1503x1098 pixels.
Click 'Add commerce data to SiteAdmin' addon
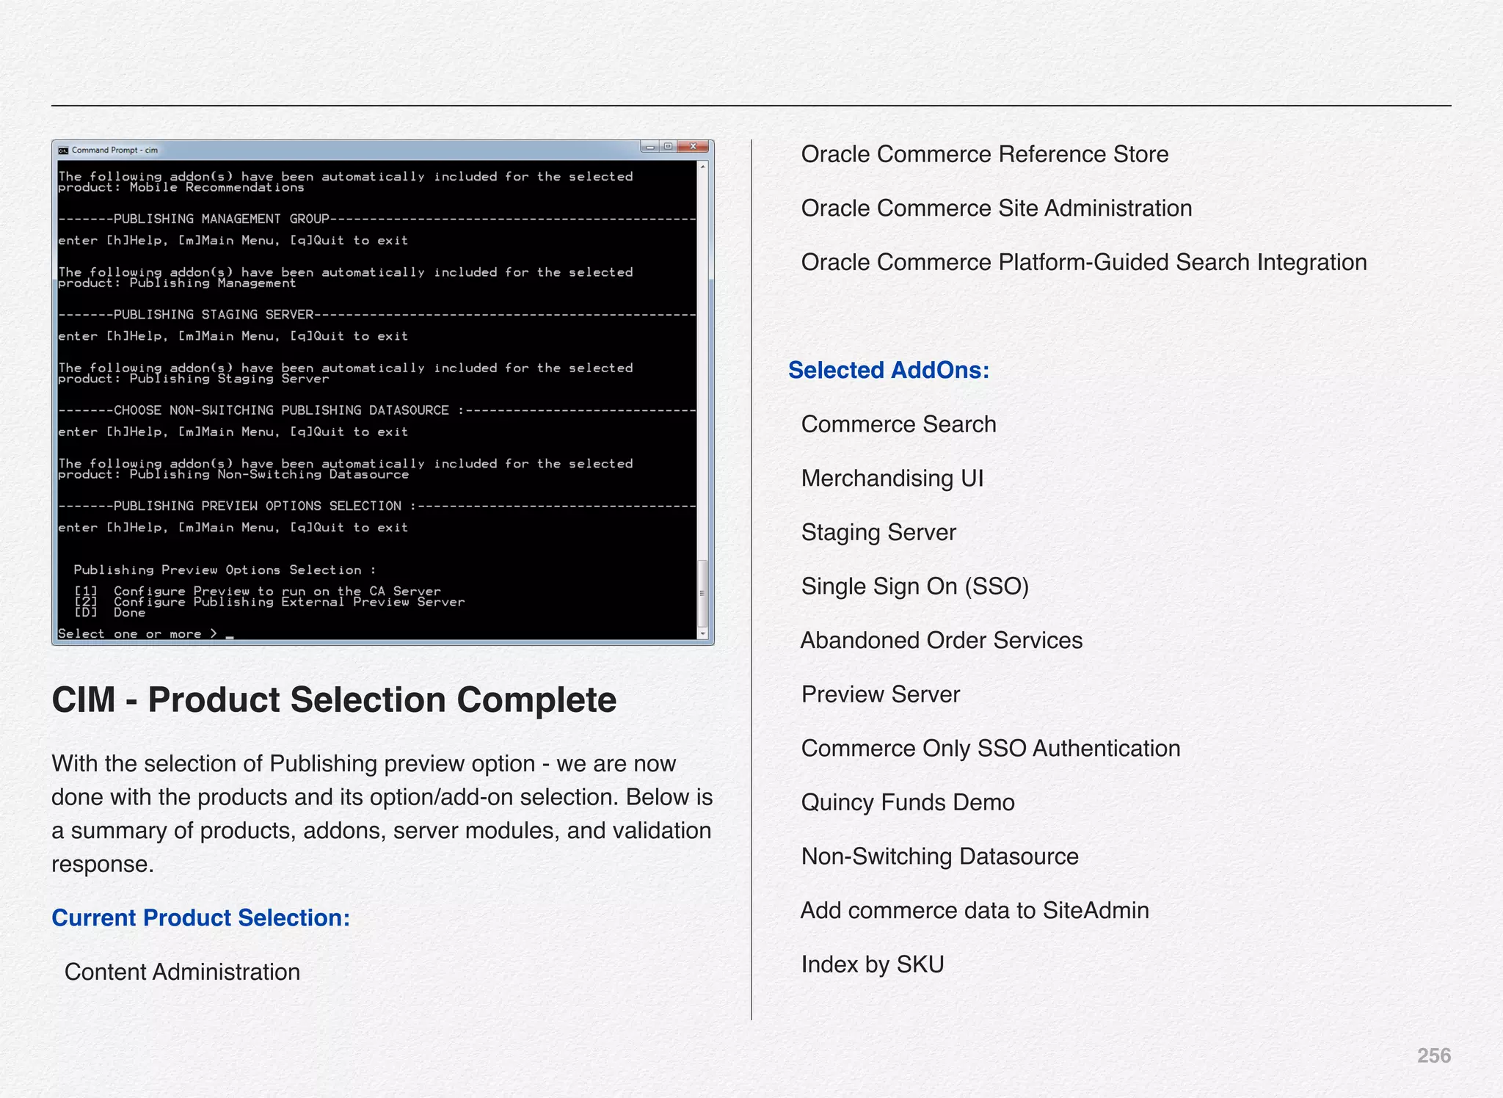[x=975, y=910]
